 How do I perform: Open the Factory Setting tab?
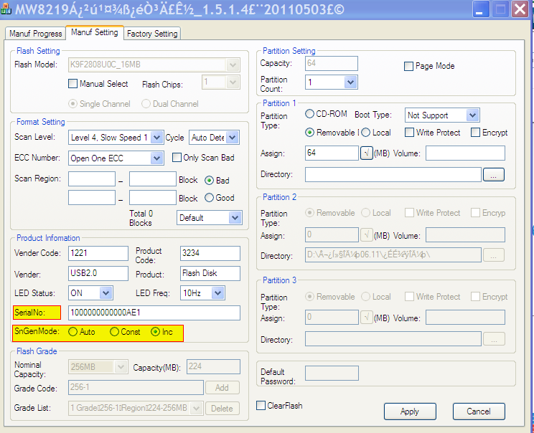coord(152,34)
